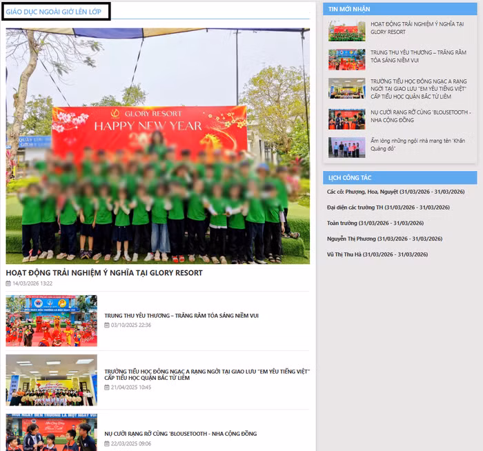Open sidebar link 'Ấm lòng những ngôi nhà mang tên Khăn Quàng đỏ'
483x451 pixels.
[x=417, y=144]
